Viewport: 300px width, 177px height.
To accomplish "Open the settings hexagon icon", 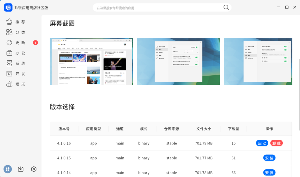I will tap(34, 169).
